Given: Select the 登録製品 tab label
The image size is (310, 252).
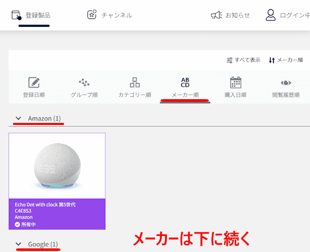Looking at the screenshot, I should [38, 15].
